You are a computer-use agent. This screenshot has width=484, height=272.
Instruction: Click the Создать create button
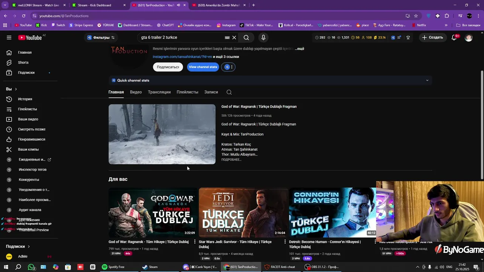click(433, 37)
